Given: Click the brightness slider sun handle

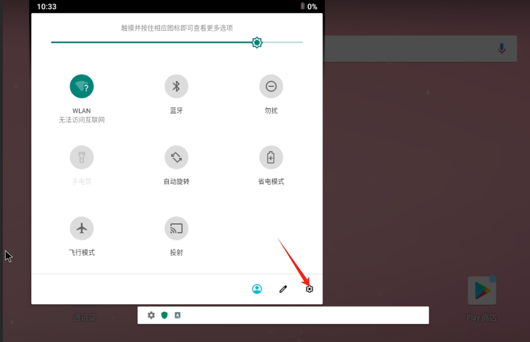Looking at the screenshot, I should tap(257, 42).
